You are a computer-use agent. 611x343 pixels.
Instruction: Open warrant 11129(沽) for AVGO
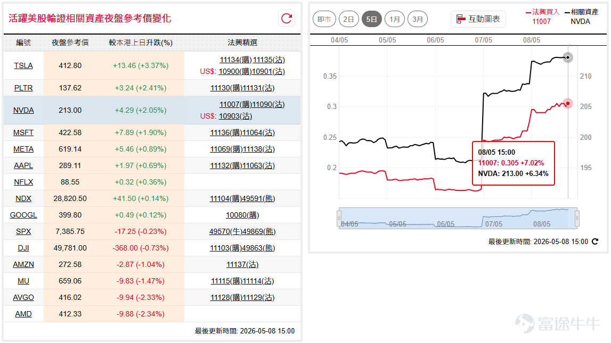click(258, 297)
